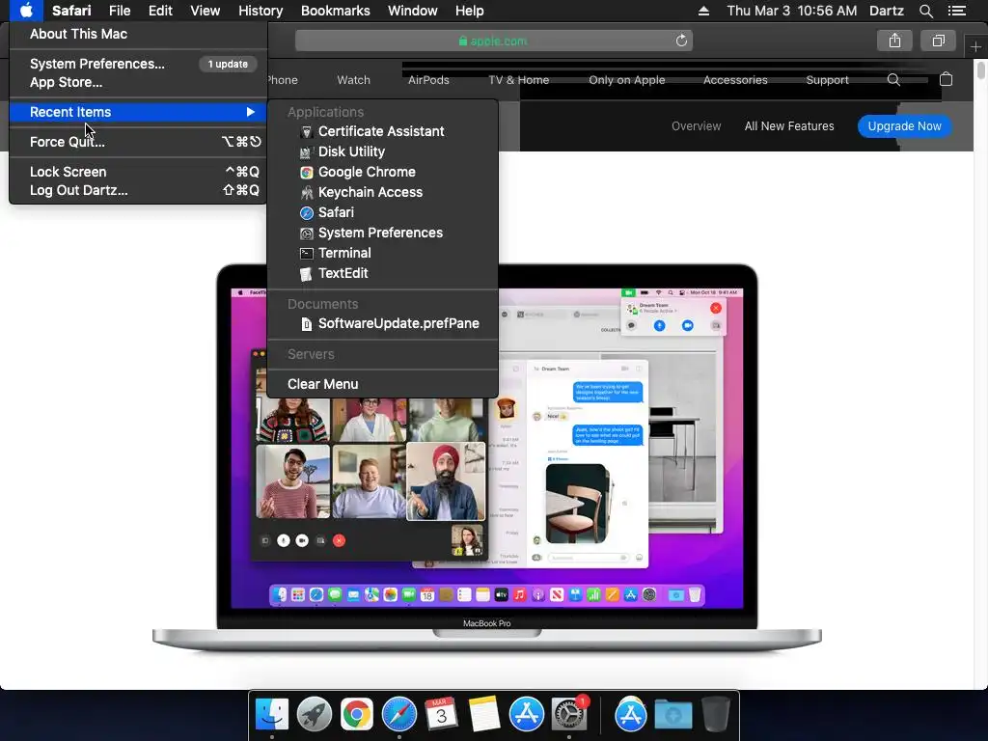Open the shopping bag icon
The image size is (988, 741).
946,79
